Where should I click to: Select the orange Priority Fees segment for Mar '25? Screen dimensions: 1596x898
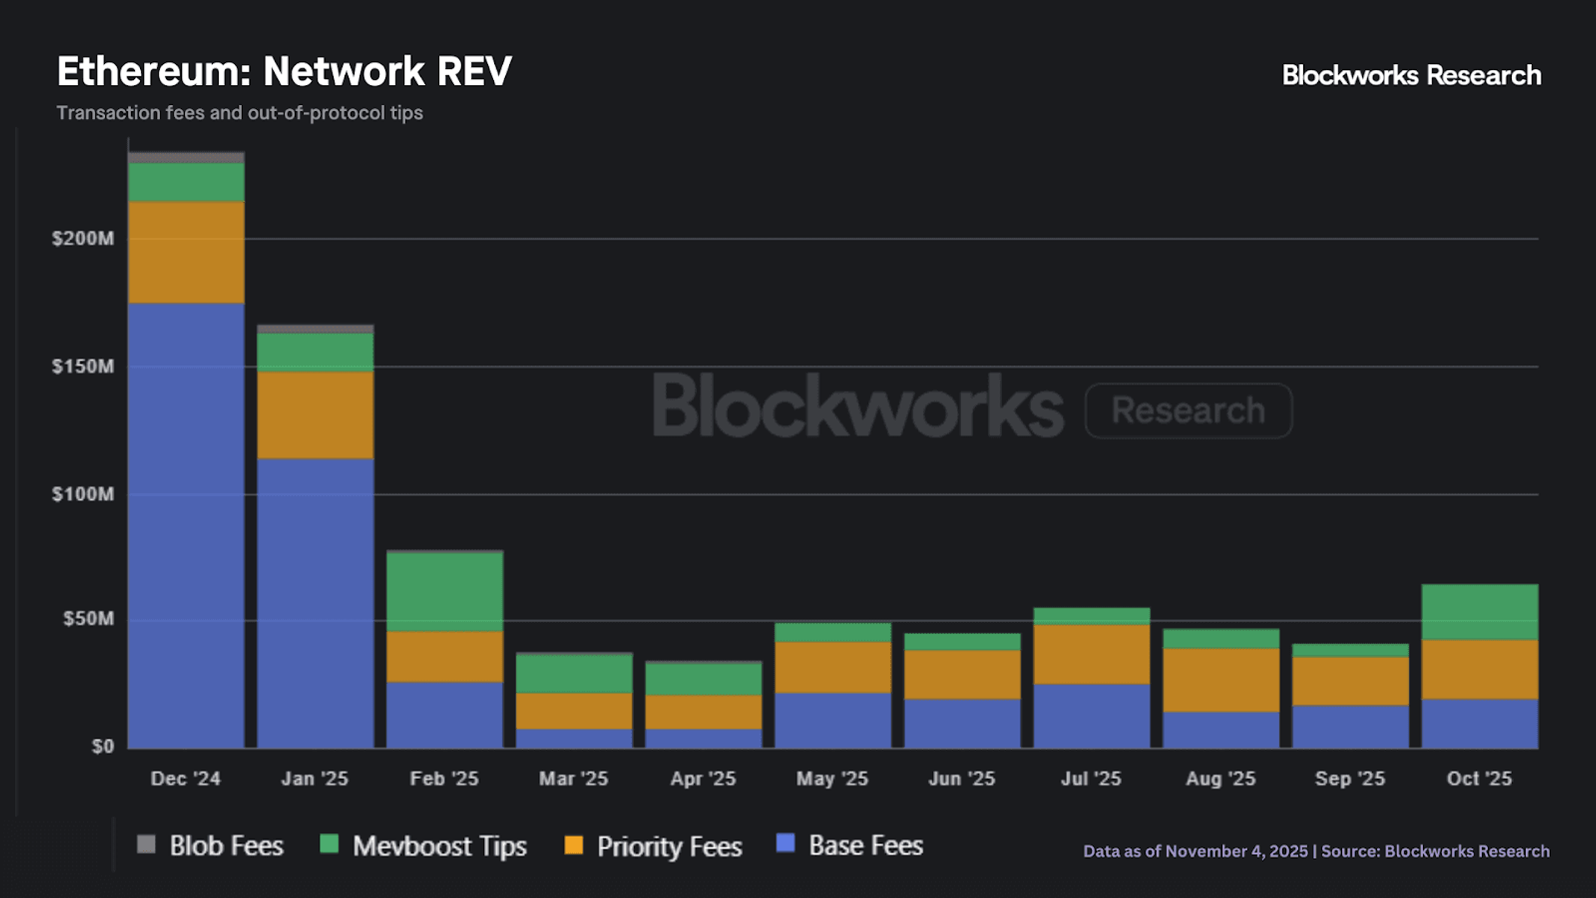pyautogui.click(x=574, y=711)
